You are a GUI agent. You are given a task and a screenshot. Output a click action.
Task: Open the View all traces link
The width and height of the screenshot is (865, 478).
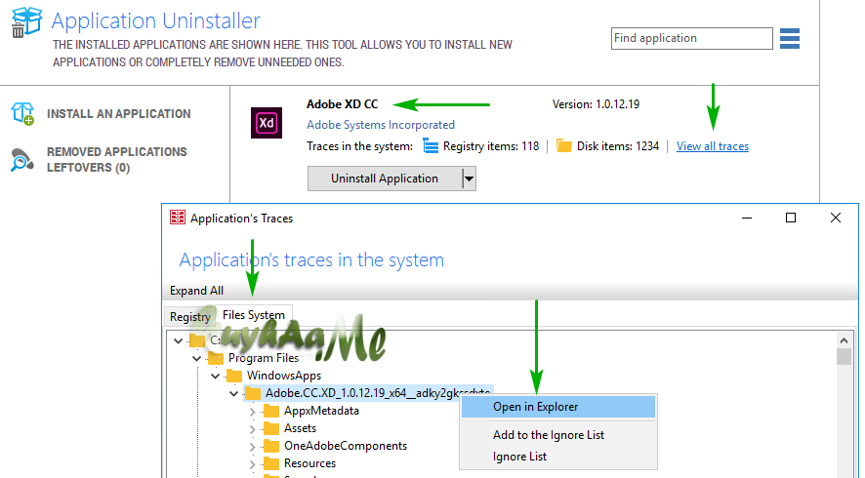coord(713,146)
